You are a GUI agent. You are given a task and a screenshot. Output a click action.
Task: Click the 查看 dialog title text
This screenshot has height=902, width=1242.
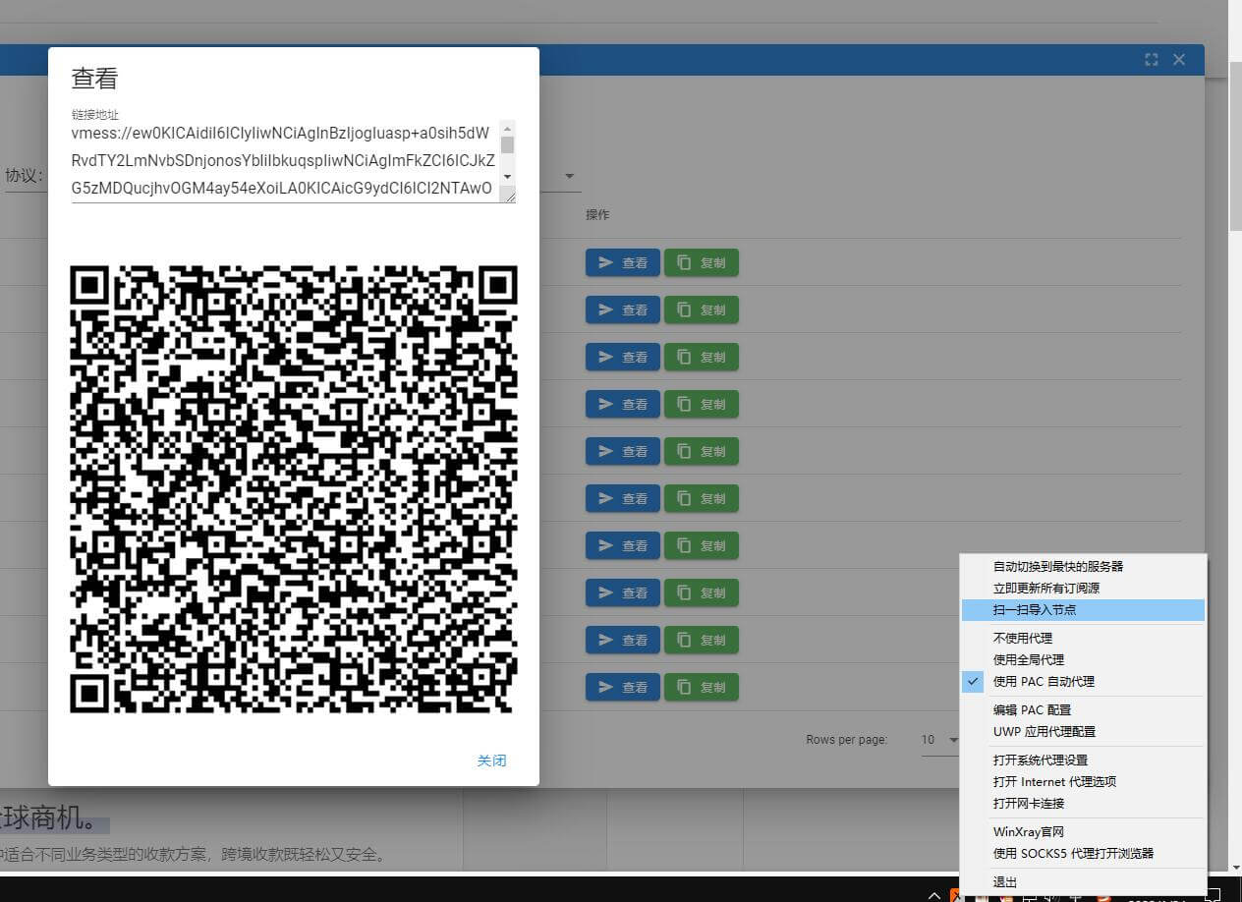[x=94, y=79]
